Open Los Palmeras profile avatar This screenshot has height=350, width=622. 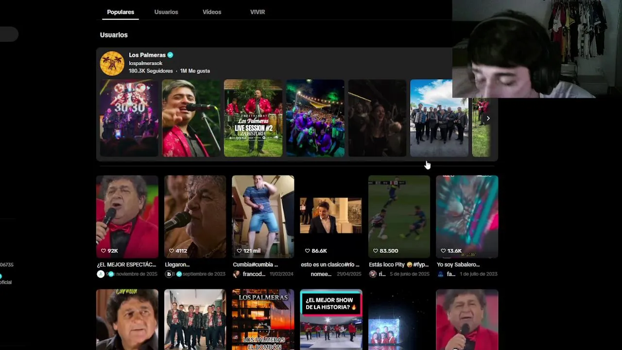click(x=112, y=63)
